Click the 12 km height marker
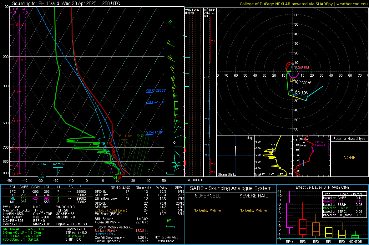The width and height of the screenshot is (369, 245). (19, 60)
